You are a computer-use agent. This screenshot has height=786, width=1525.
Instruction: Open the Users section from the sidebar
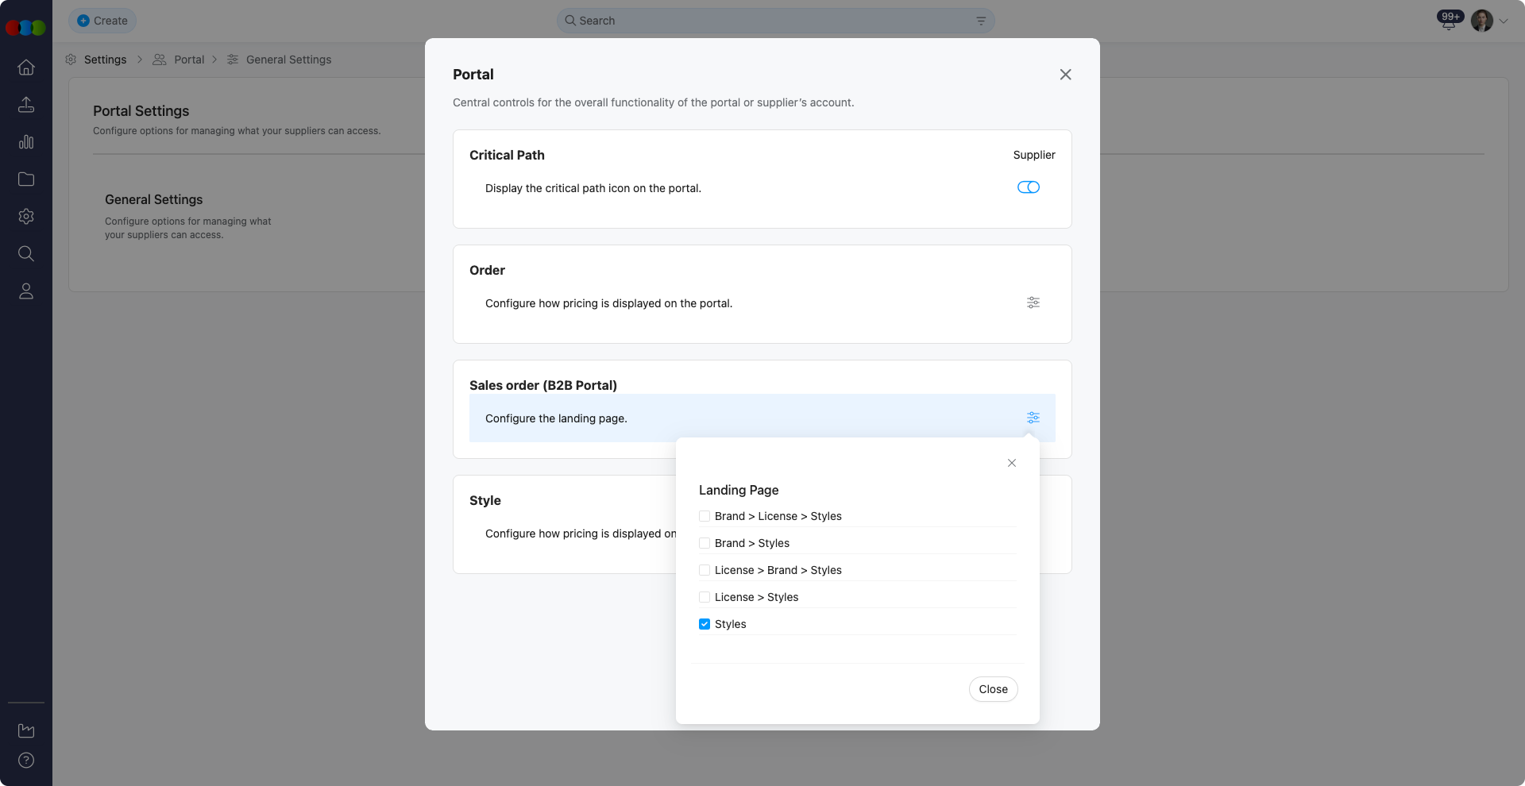[x=26, y=291]
